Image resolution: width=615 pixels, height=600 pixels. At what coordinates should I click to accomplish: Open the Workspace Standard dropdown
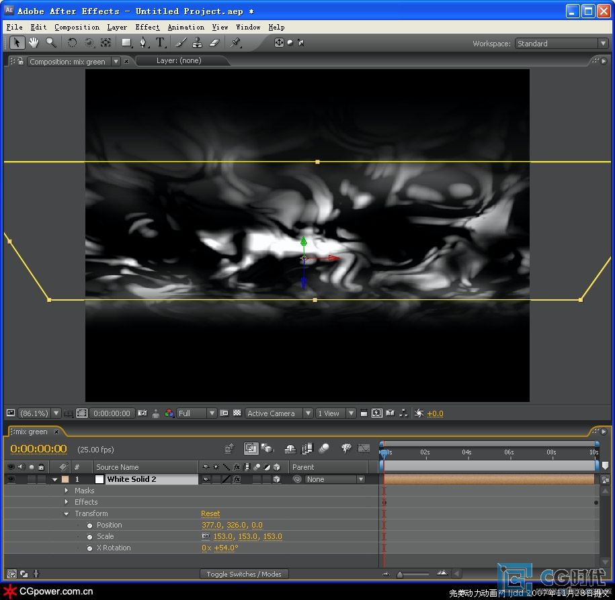(x=561, y=44)
